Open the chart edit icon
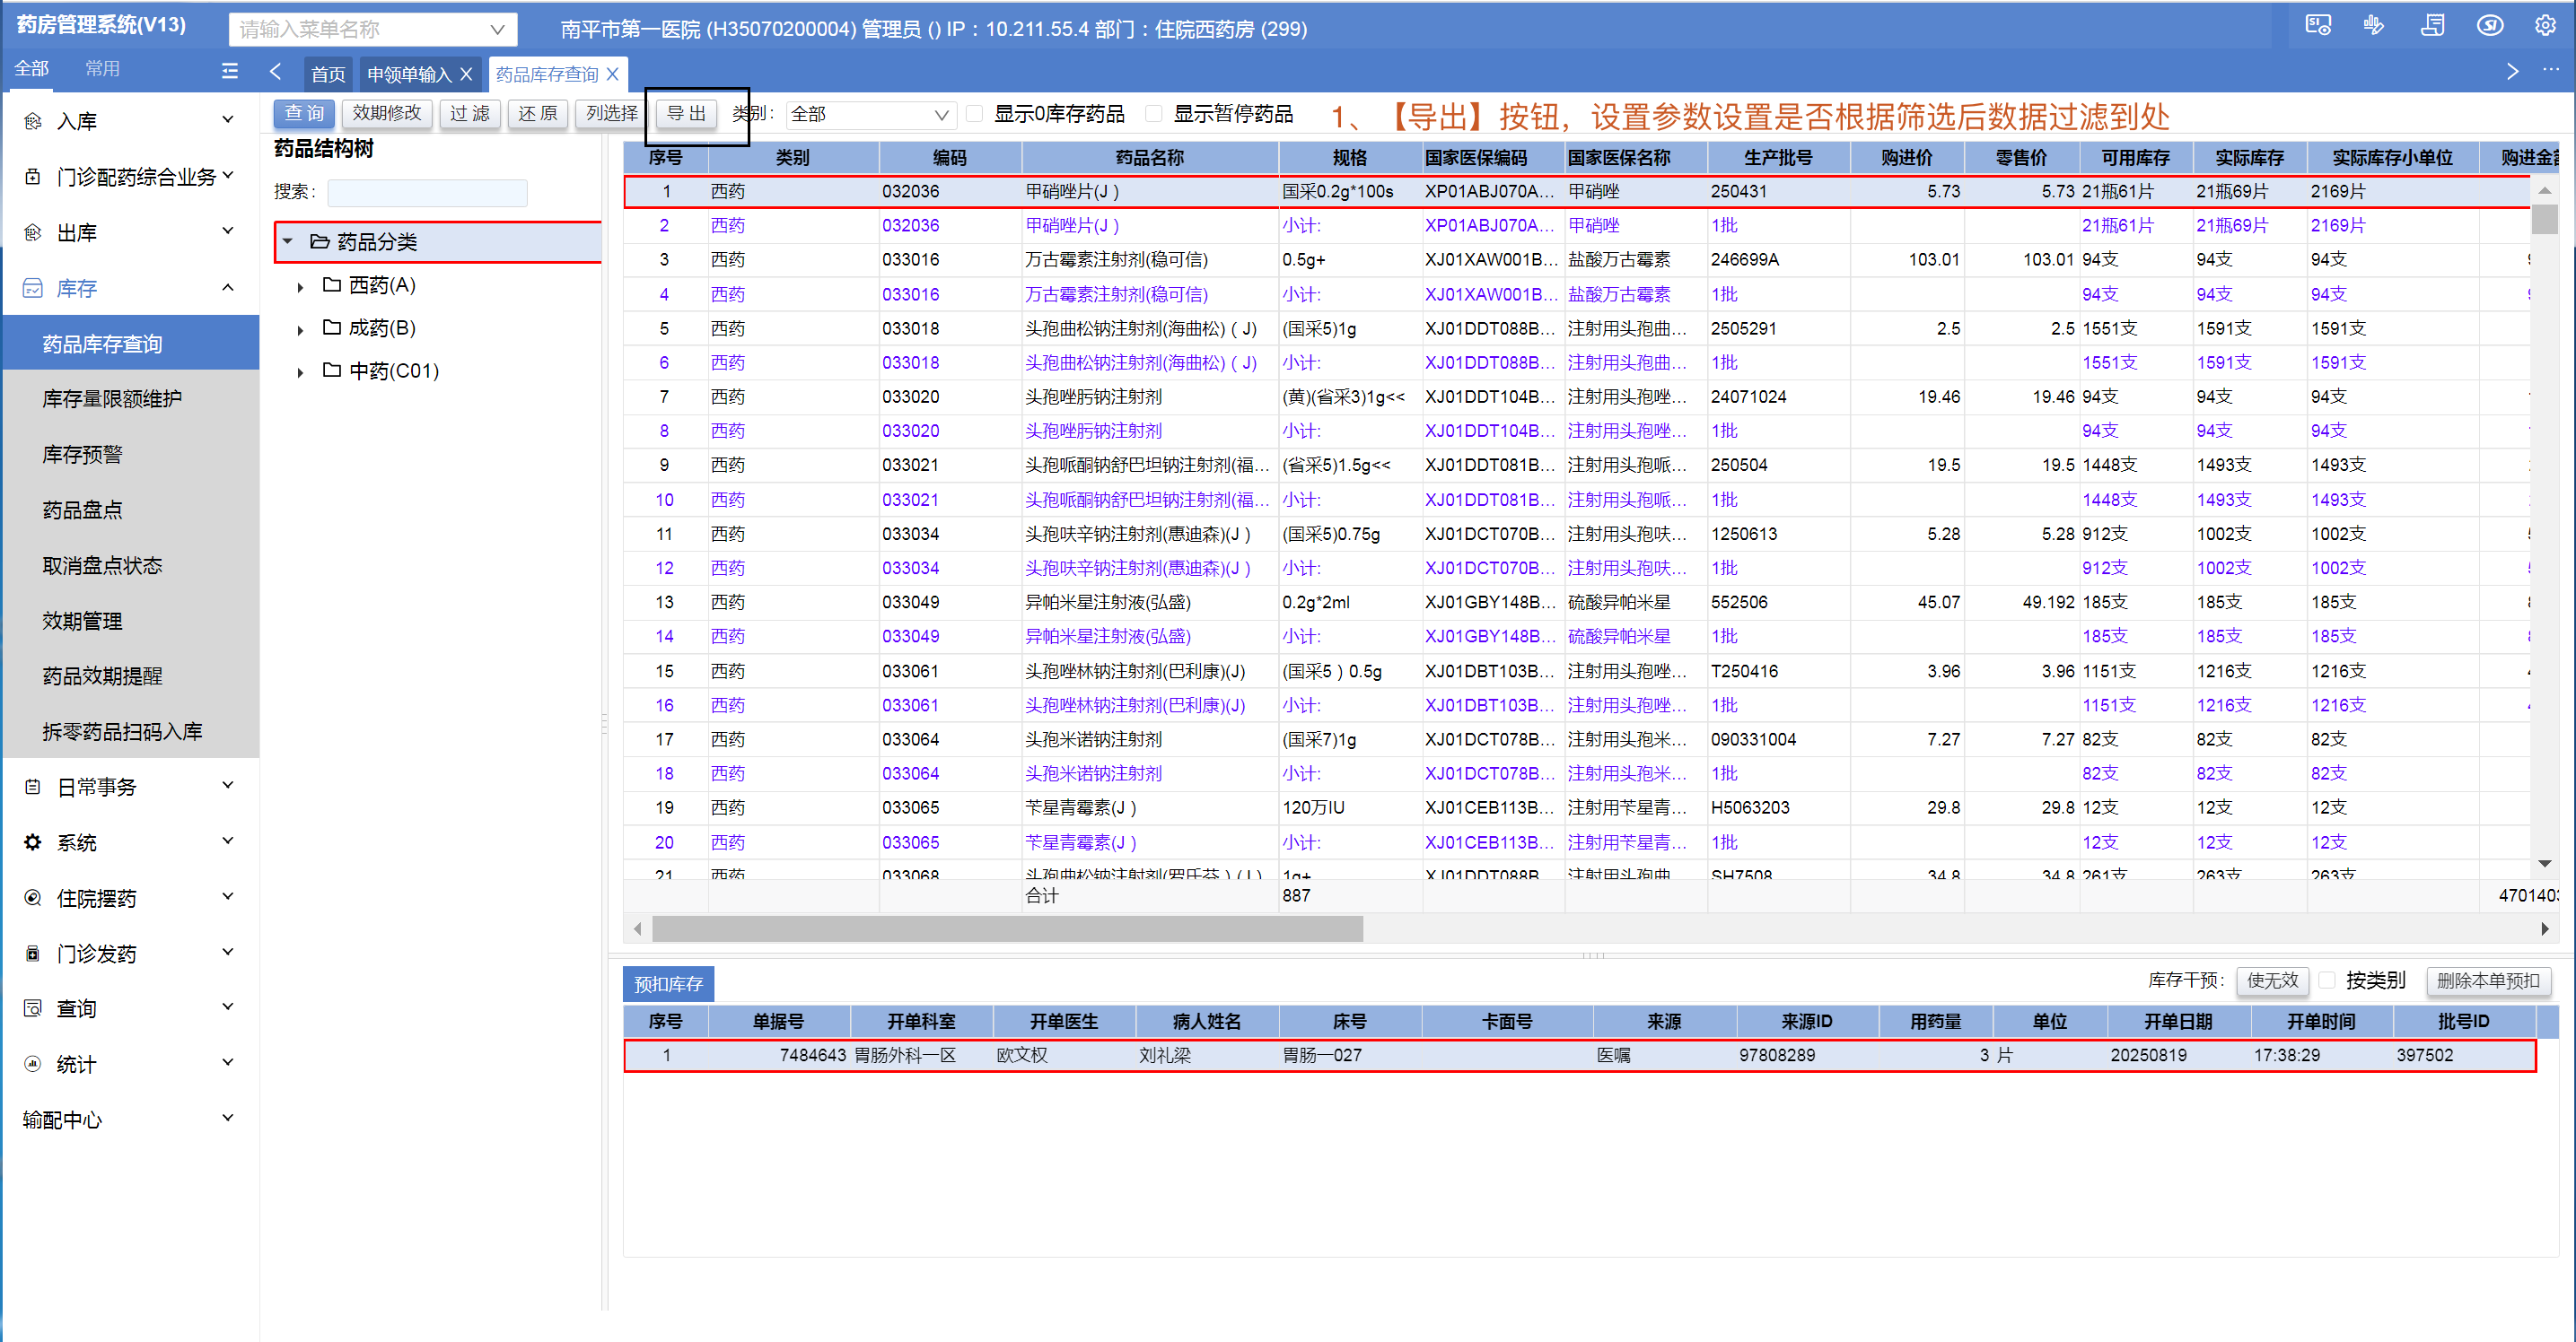This screenshot has width=2576, height=1342. click(x=2373, y=26)
